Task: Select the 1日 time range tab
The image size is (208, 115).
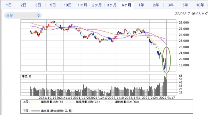Action: tap(9, 5)
